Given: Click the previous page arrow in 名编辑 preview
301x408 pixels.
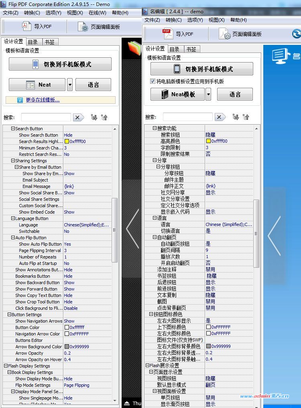Looking at the screenshot, I should (x=275, y=236).
